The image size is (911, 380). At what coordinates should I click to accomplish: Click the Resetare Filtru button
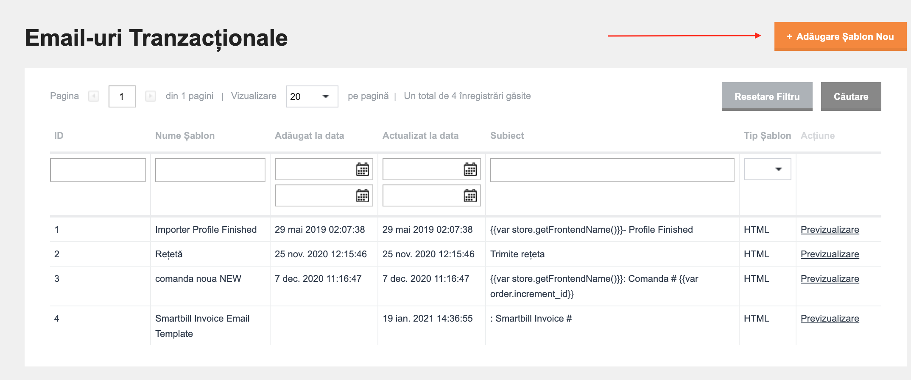tap(767, 96)
